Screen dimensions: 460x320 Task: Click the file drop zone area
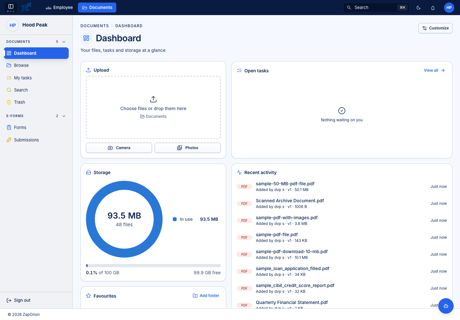pyautogui.click(x=153, y=108)
